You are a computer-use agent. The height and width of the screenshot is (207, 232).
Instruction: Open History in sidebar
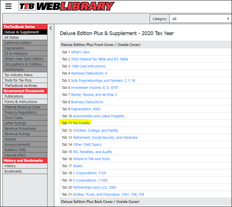tap(25, 166)
